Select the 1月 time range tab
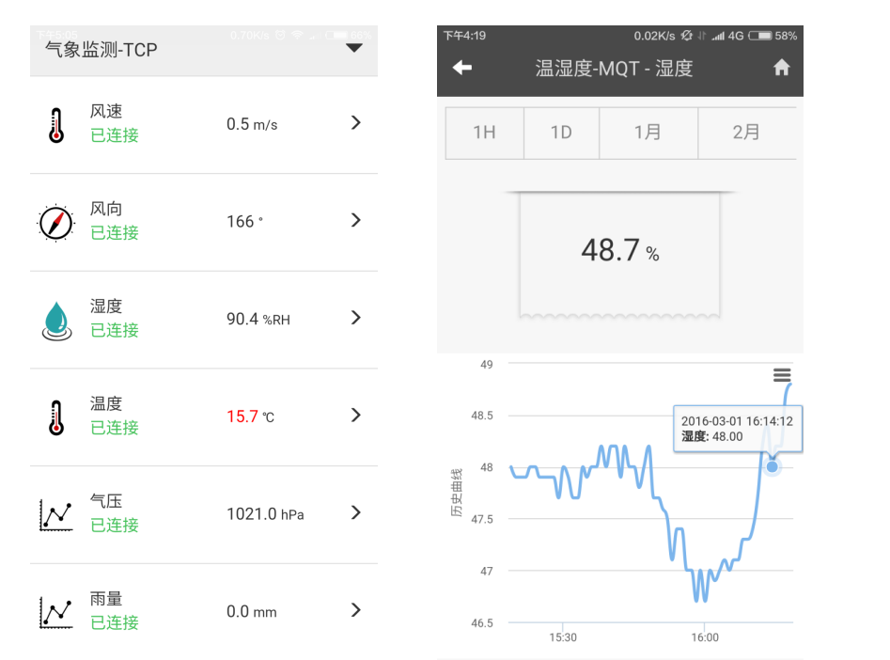 click(x=648, y=133)
